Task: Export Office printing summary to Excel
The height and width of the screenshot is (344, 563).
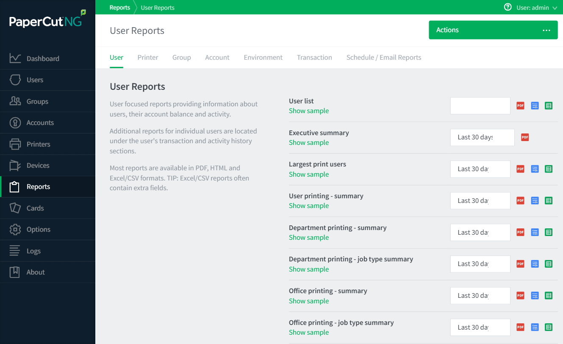Action: coord(549,296)
